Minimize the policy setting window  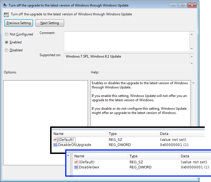(x=173, y=5)
